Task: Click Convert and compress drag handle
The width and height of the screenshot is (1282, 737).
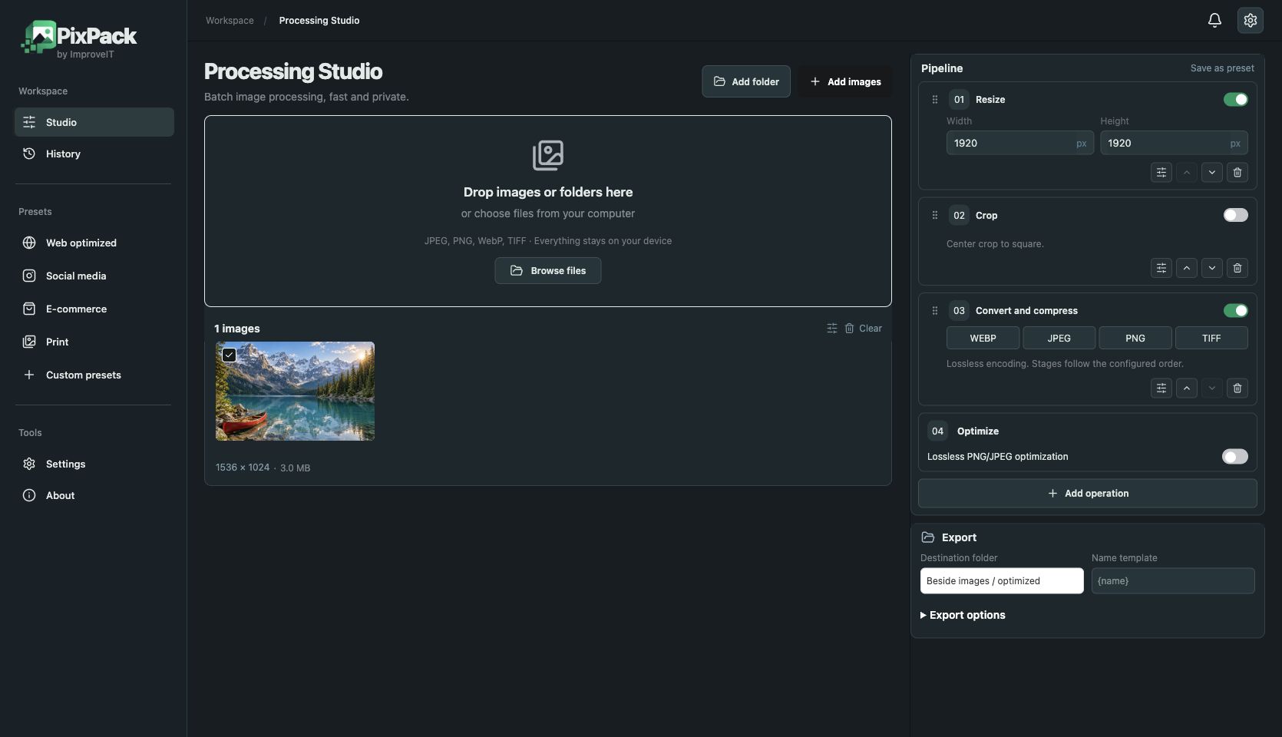Action: (934, 311)
